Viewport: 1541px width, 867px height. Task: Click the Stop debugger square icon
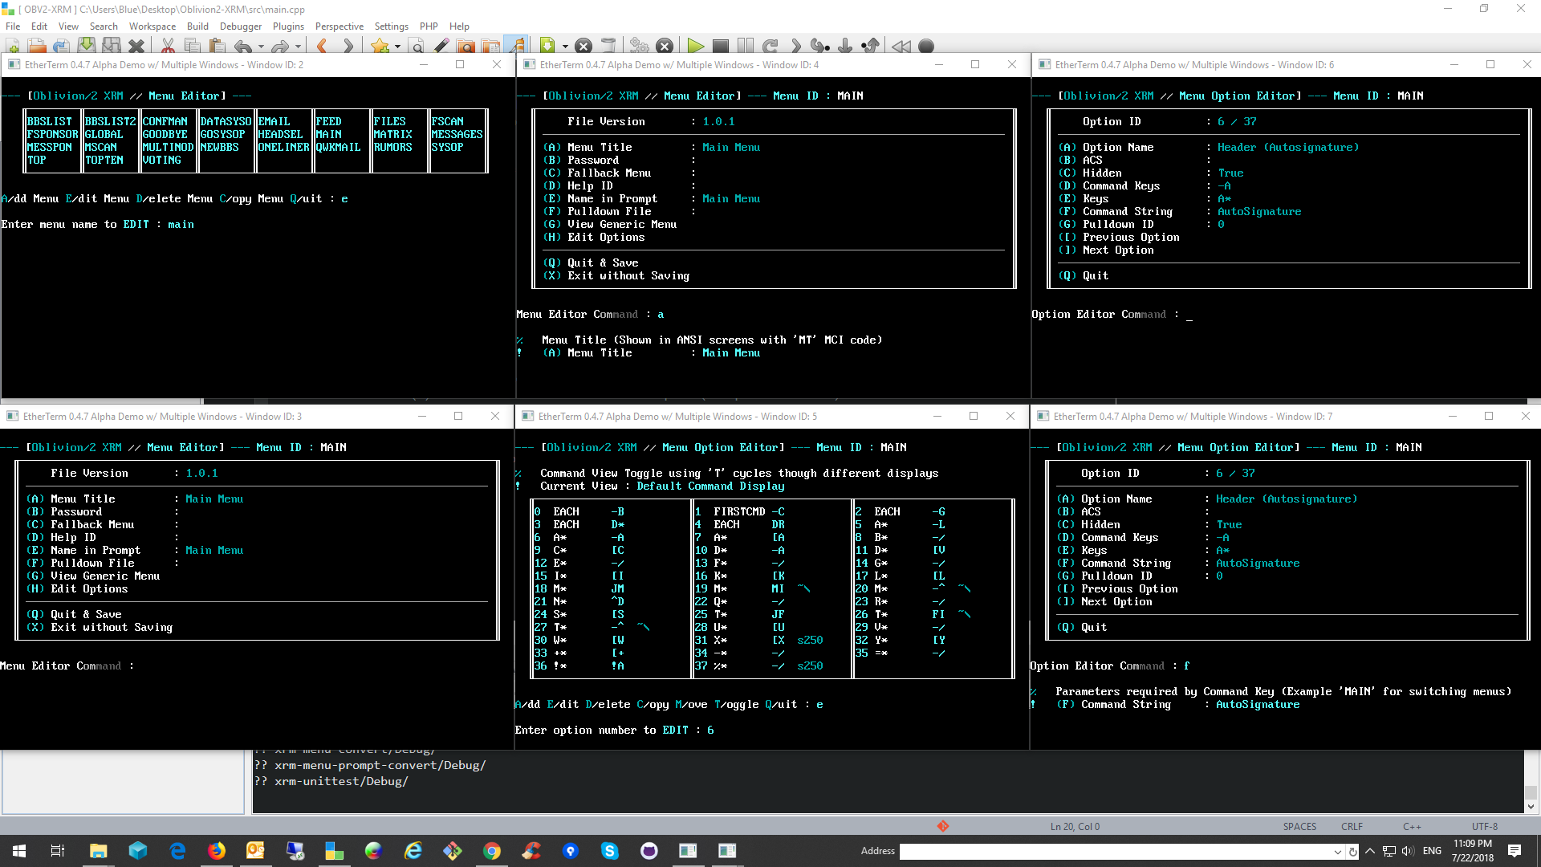coord(721,46)
